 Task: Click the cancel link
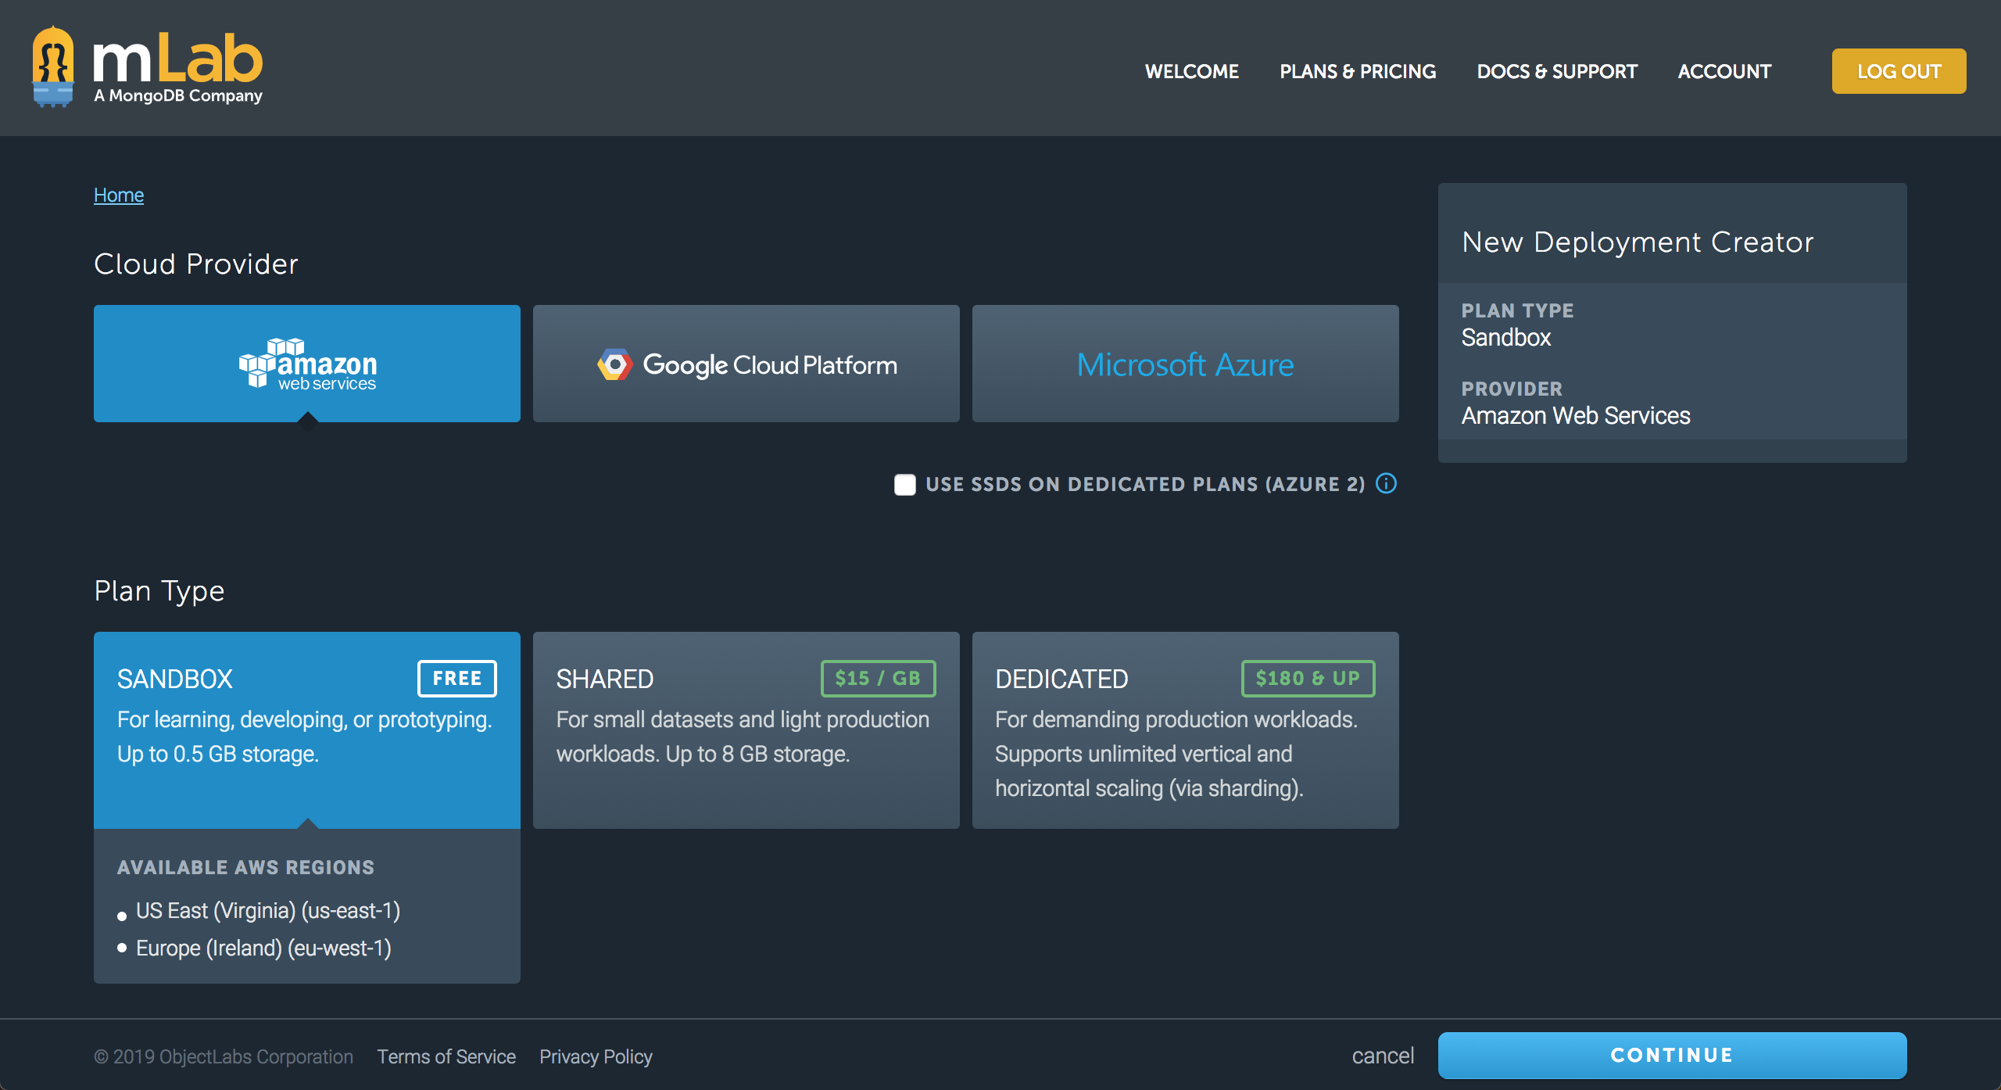point(1383,1056)
